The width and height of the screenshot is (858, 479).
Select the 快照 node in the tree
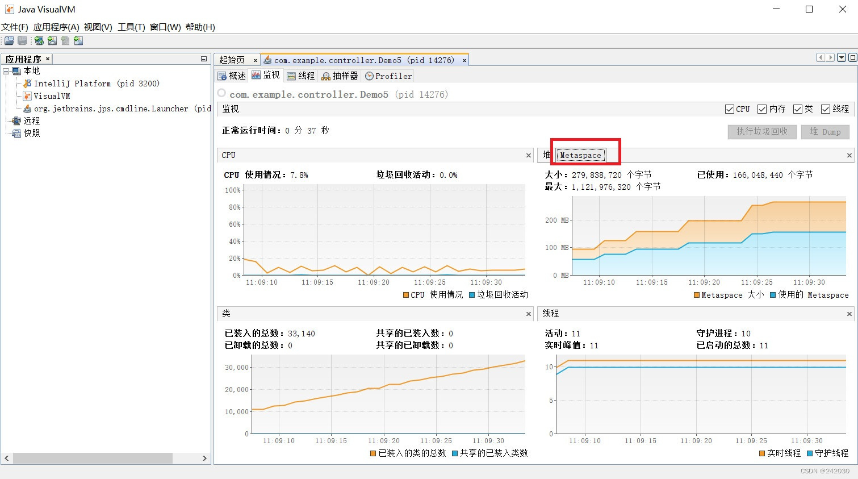click(32, 133)
